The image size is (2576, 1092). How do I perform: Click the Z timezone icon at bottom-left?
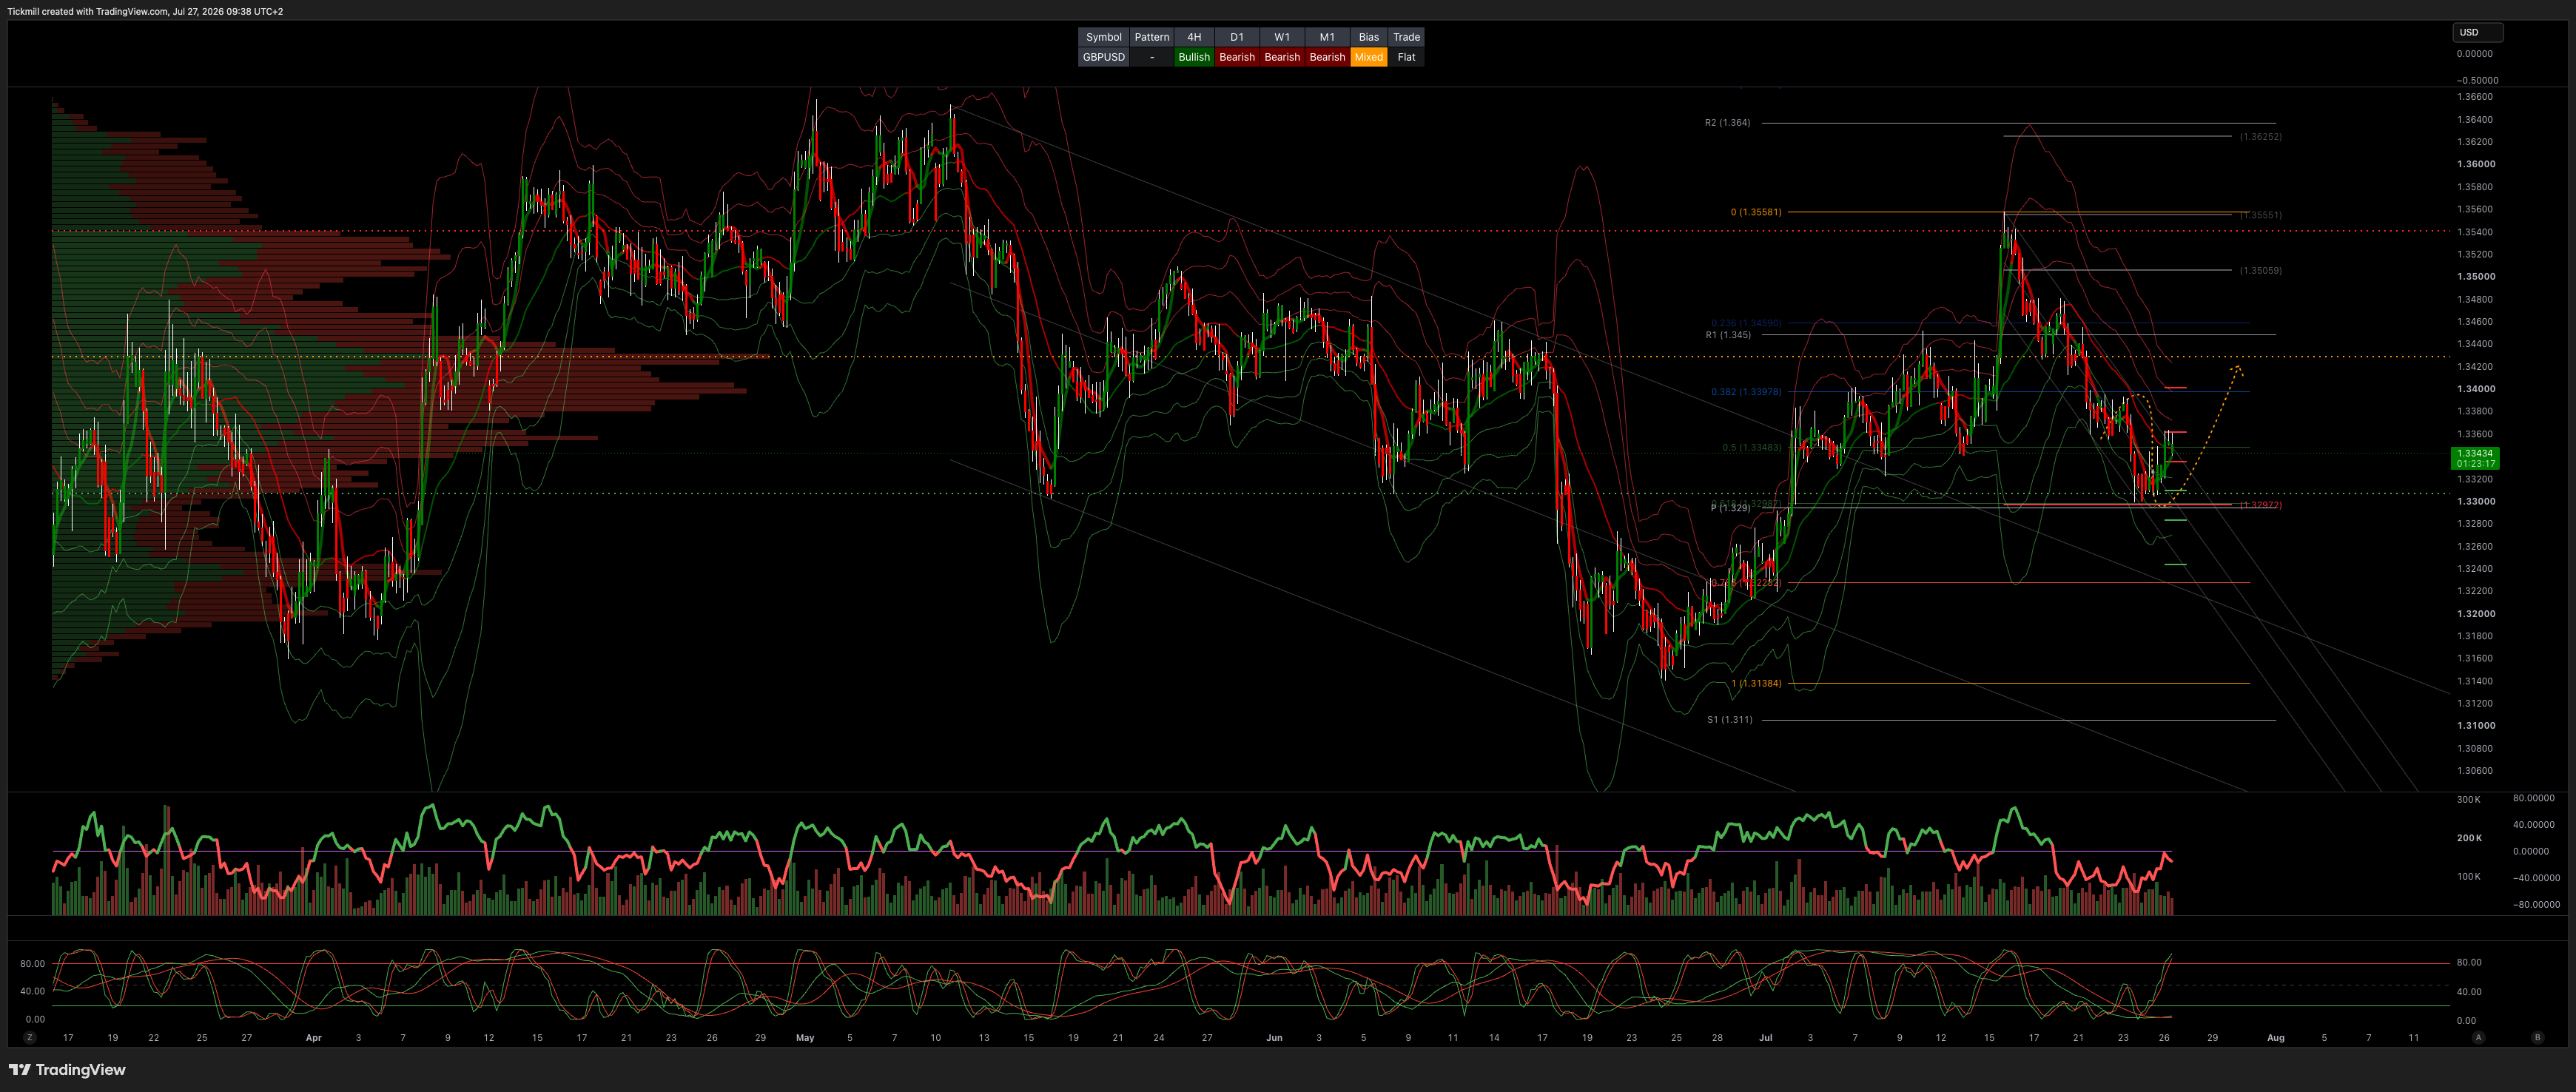(x=30, y=1038)
